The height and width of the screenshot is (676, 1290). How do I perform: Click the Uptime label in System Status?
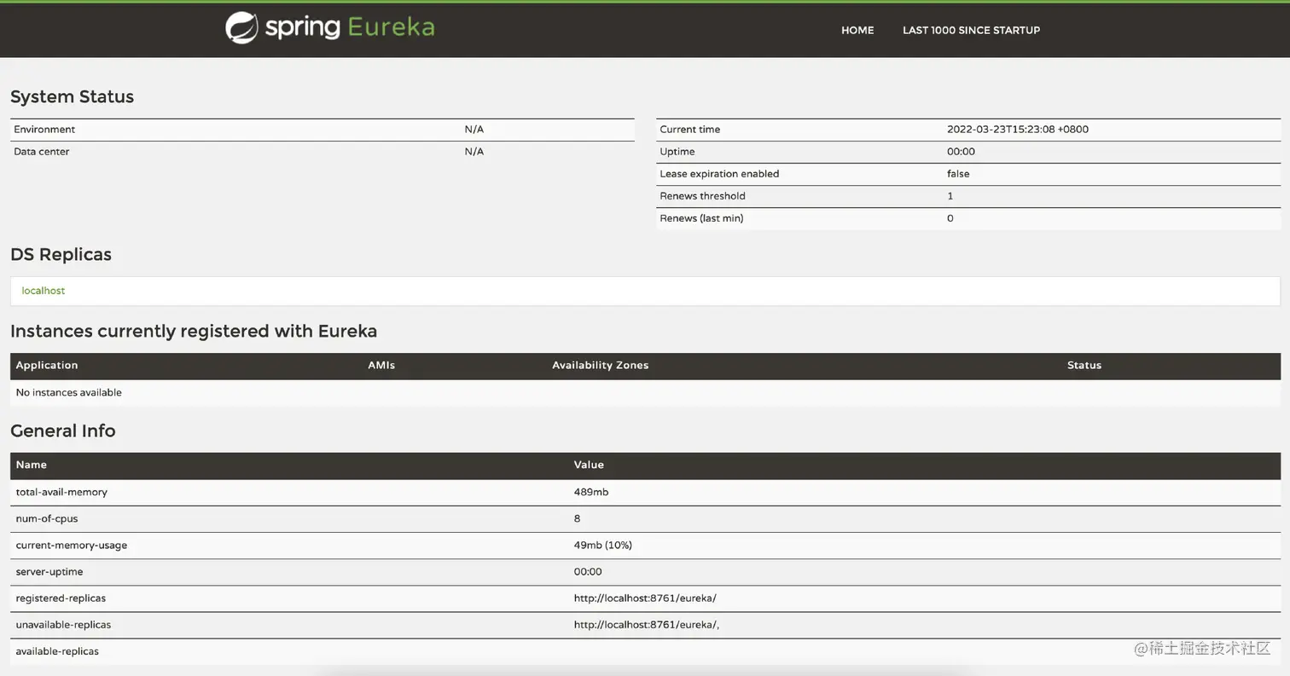[677, 152]
